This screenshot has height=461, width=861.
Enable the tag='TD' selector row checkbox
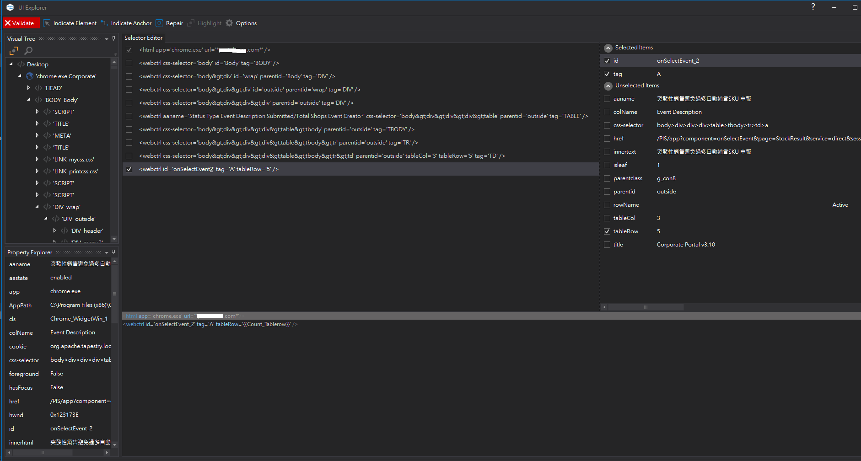click(129, 156)
